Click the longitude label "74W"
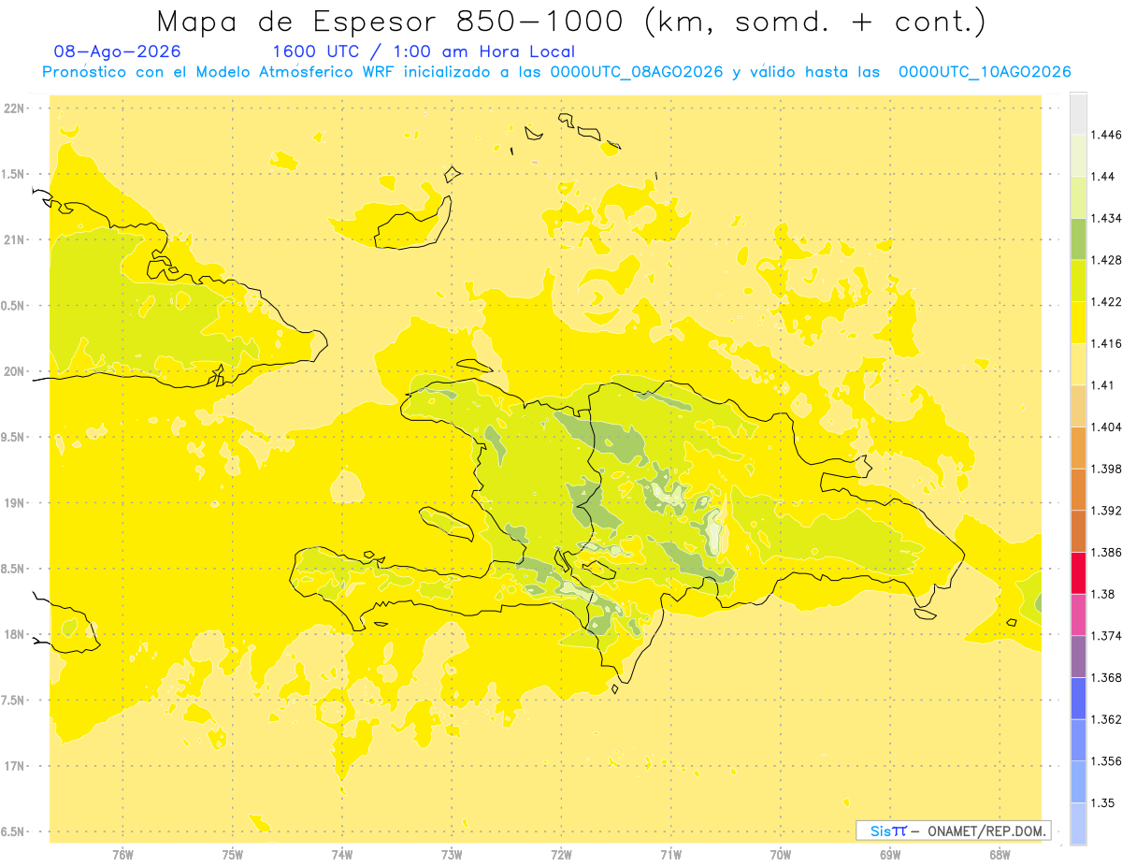Viewport: 1122px width, 867px height. click(342, 854)
